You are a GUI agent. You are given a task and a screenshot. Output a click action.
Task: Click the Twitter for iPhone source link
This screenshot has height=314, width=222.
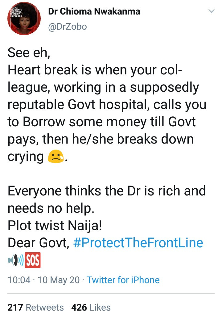[x=123, y=280]
